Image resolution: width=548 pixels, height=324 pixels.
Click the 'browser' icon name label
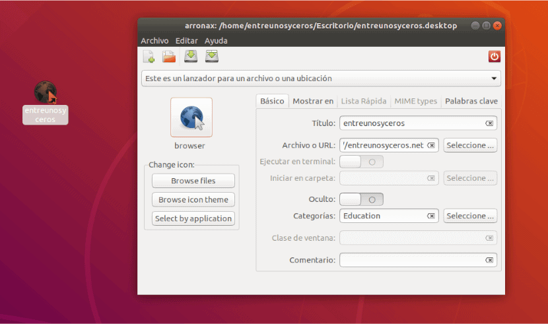(x=189, y=146)
